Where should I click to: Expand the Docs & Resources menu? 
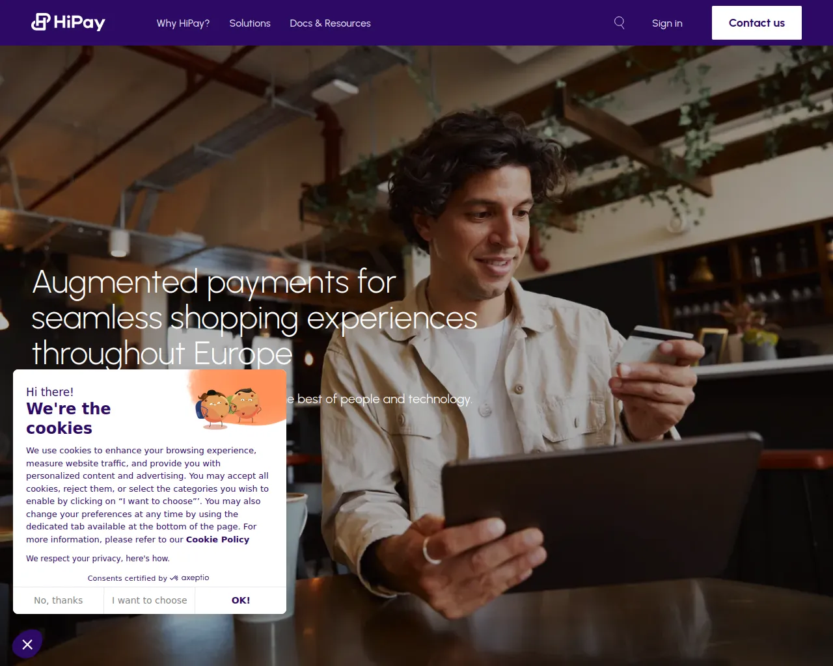point(330,23)
